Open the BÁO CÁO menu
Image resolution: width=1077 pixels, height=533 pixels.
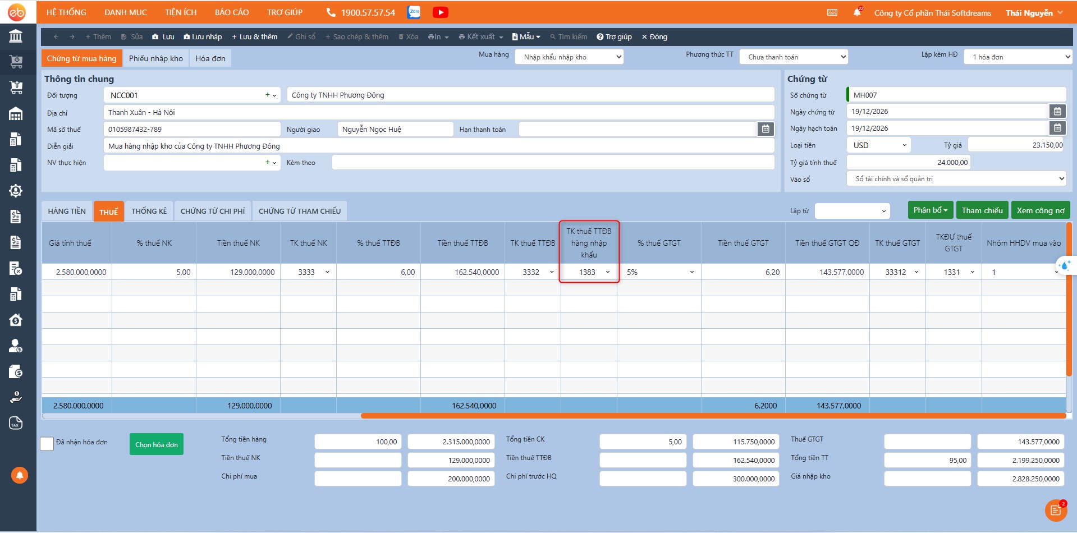(231, 12)
